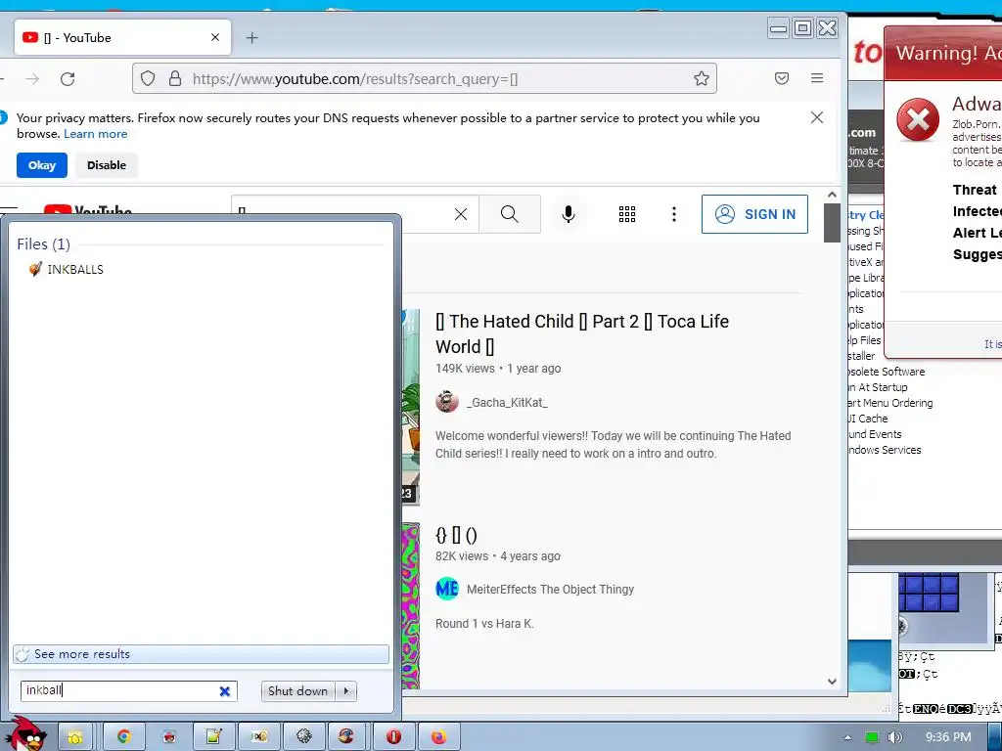The width and height of the screenshot is (1002, 751).
Task: Click the site security padlock icon
Action: (x=175, y=78)
